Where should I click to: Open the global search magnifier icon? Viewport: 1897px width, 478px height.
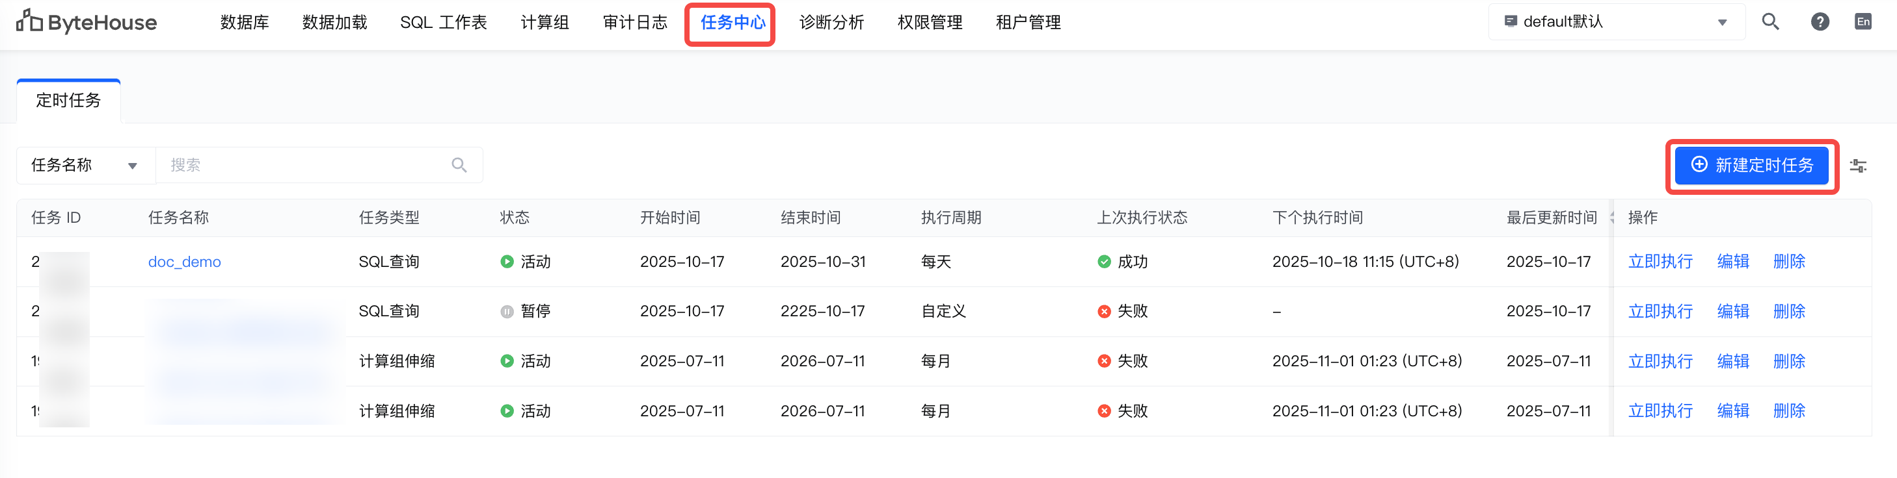pyautogui.click(x=1769, y=22)
